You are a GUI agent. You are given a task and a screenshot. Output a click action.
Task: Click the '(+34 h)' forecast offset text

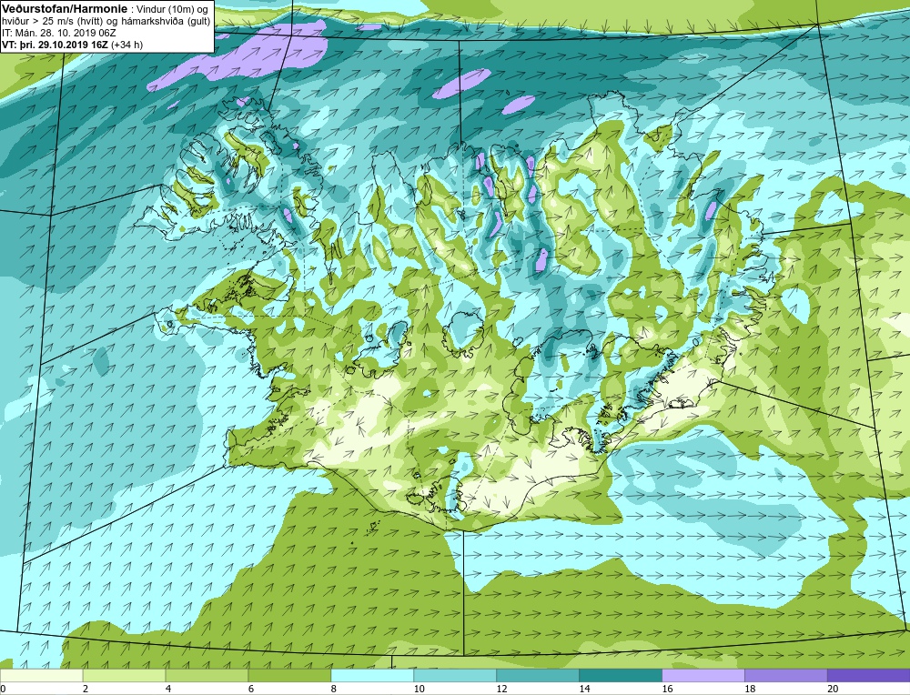(127, 44)
